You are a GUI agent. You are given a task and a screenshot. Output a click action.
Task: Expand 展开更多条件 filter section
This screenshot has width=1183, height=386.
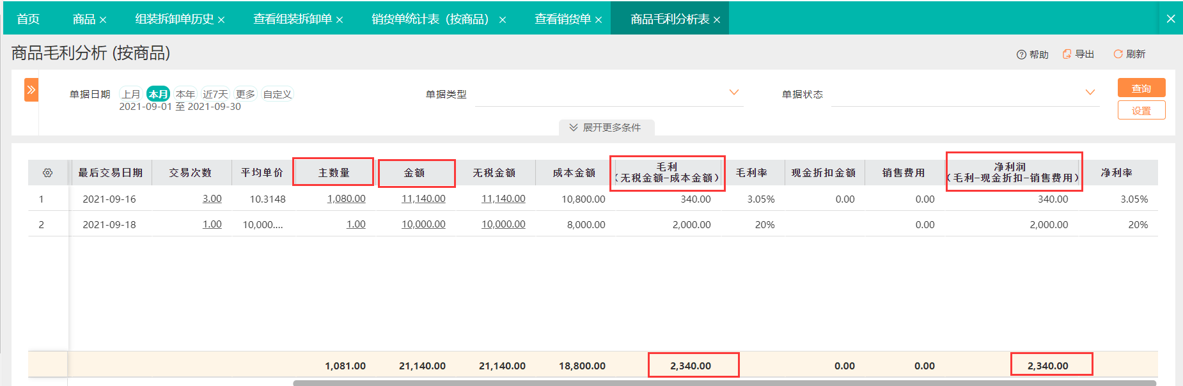pyautogui.click(x=606, y=127)
